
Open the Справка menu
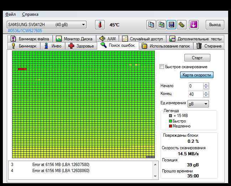tap(30, 14)
